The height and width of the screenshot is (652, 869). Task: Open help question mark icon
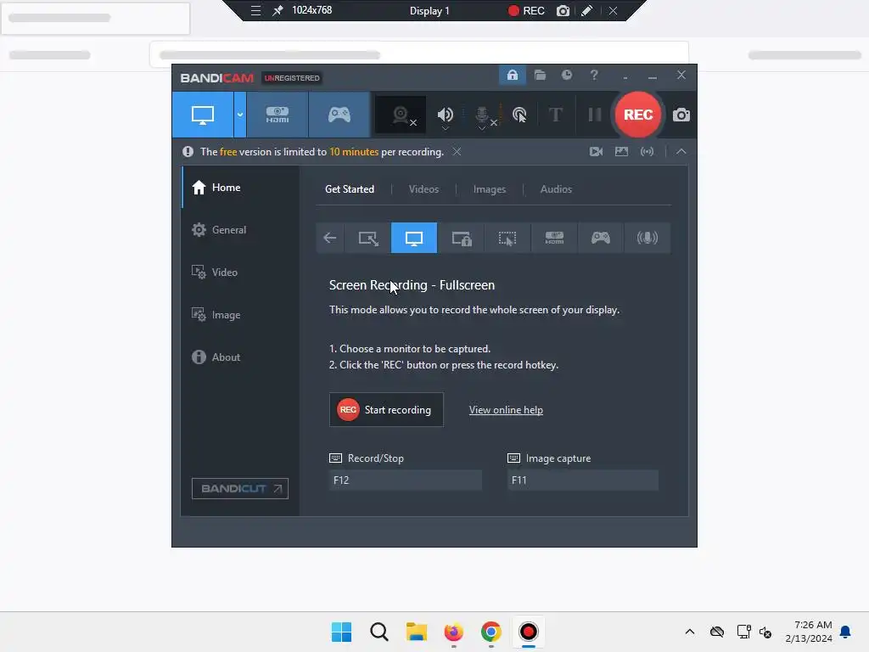click(x=593, y=75)
